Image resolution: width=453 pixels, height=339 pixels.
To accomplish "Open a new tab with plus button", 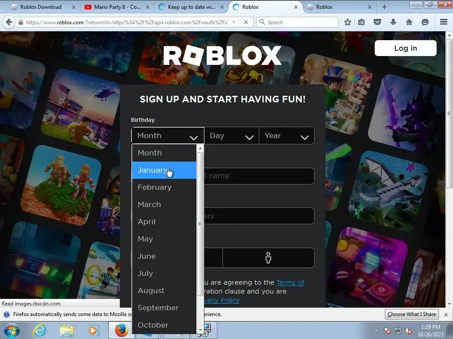I will pos(384,7).
